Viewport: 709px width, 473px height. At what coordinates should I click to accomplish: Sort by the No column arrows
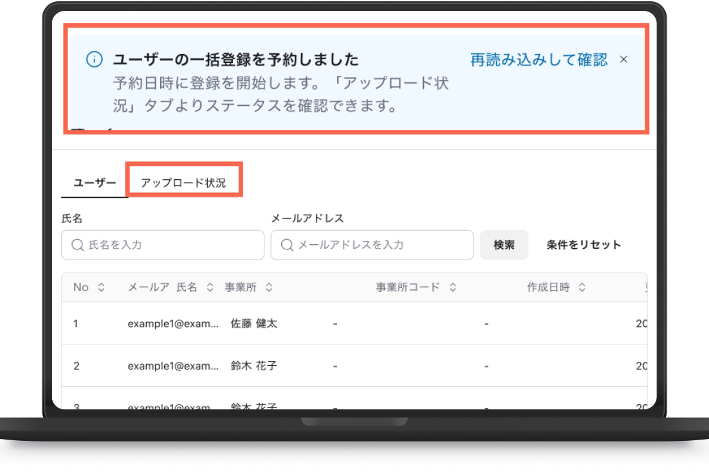pyautogui.click(x=101, y=287)
